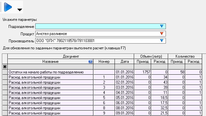The width and height of the screenshot is (206, 116).
Task: Click the volume expense cell 32,5
Action: [x=159, y=108]
